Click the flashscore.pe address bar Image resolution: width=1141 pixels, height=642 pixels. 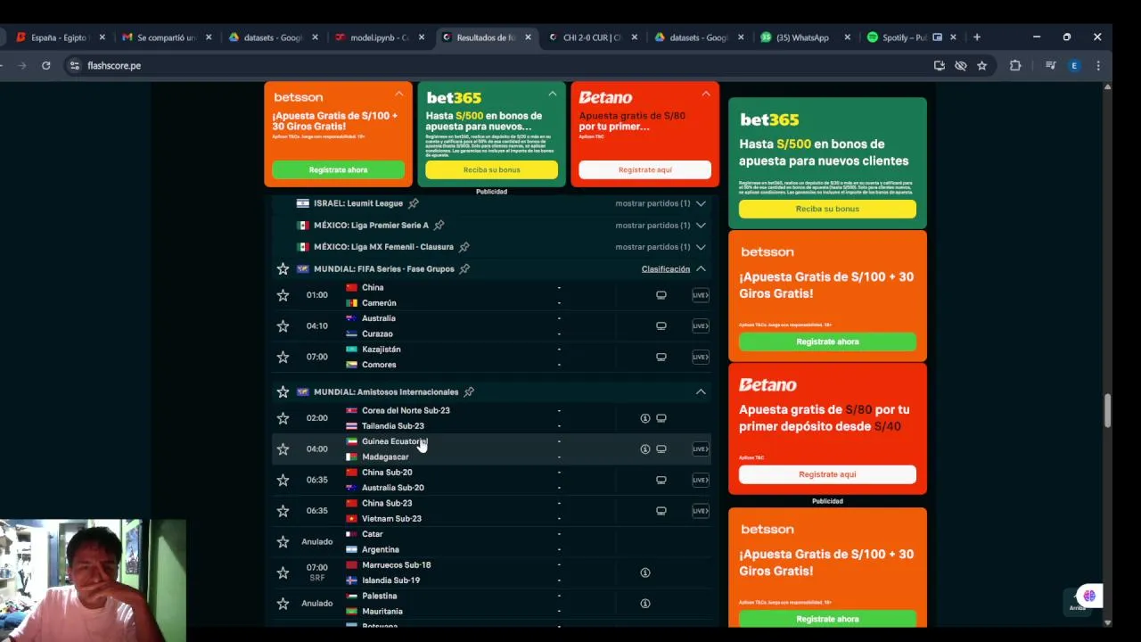pos(499,65)
